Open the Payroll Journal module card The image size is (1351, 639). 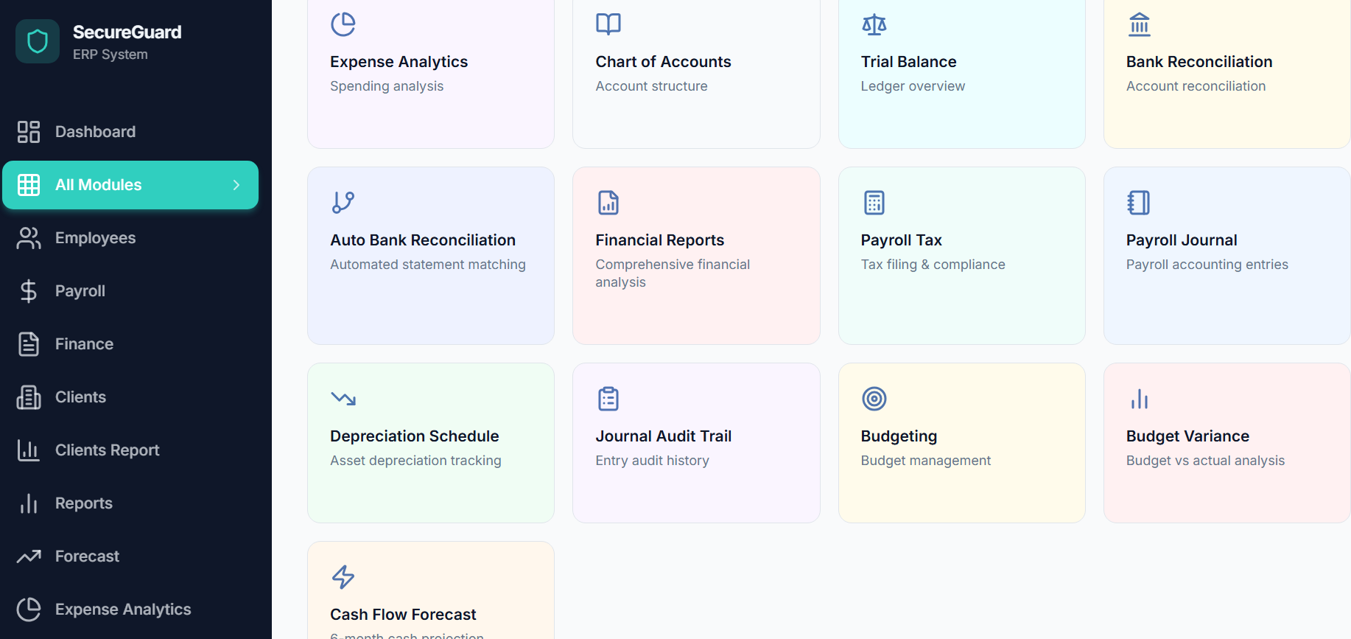click(1227, 256)
